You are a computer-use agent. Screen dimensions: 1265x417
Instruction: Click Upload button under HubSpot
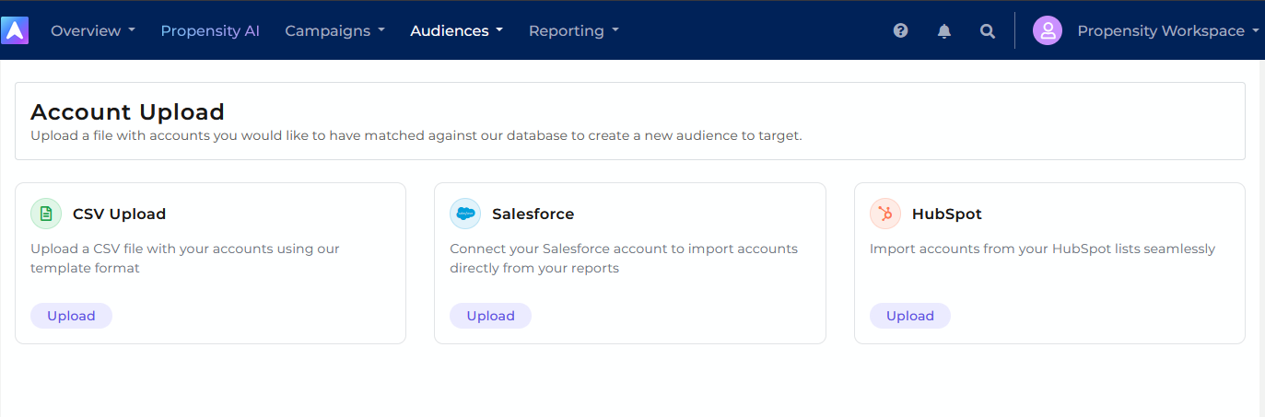(910, 316)
